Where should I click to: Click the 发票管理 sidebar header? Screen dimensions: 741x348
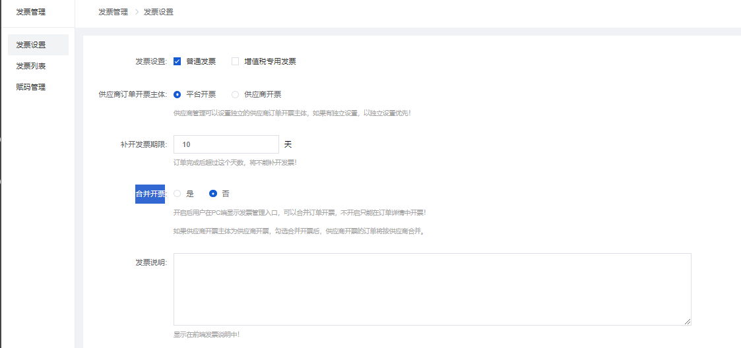31,11
